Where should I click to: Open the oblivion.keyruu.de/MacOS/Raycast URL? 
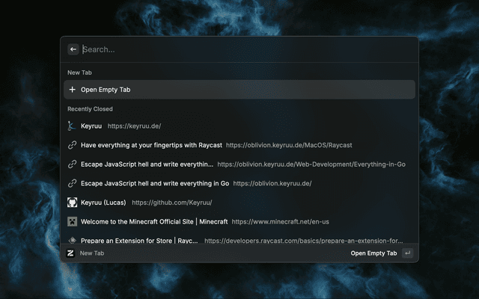(289, 145)
